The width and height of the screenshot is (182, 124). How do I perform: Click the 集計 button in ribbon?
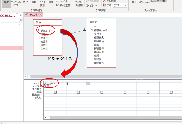pos(135,2)
